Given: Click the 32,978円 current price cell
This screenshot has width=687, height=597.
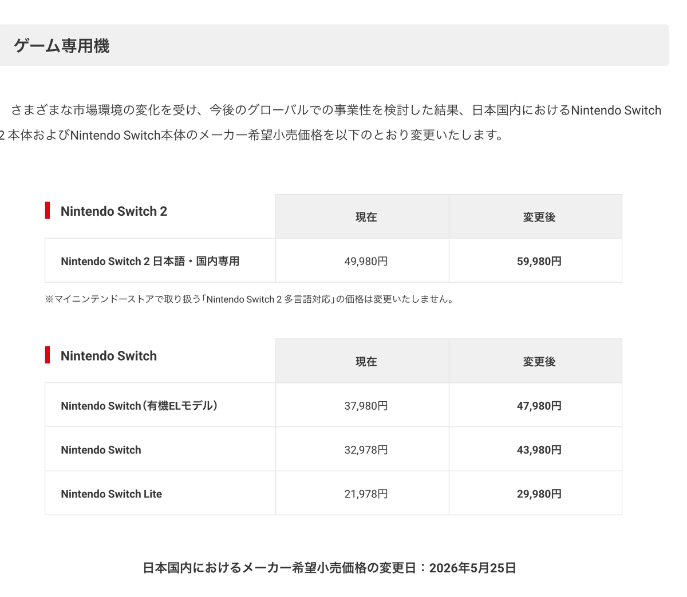Looking at the screenshot, I should pos(362,449).
